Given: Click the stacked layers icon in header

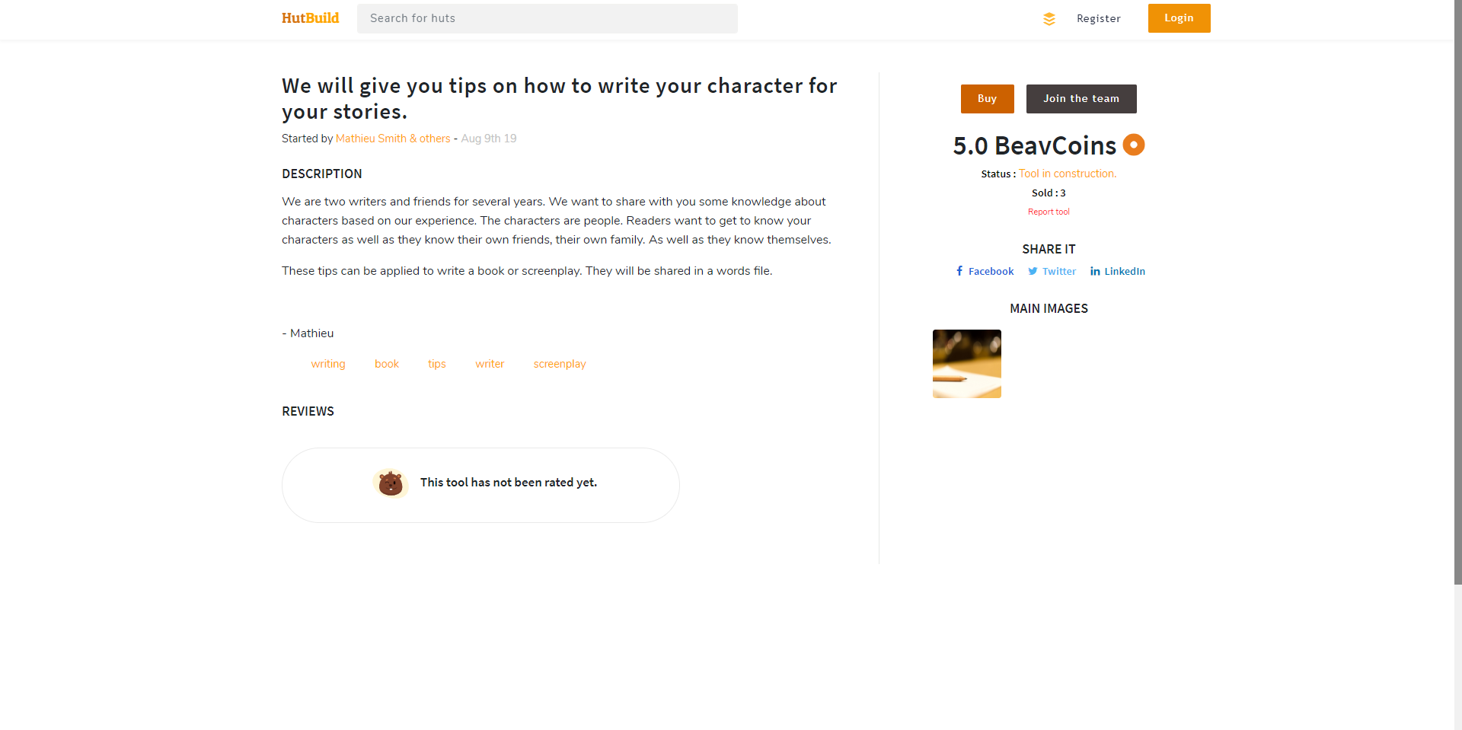Looking at the screenshot, I should [x=1049, y=19].
